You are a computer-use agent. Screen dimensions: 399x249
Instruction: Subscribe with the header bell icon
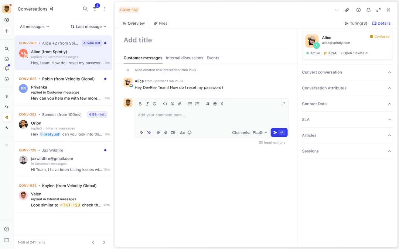[x=368, y=10]
